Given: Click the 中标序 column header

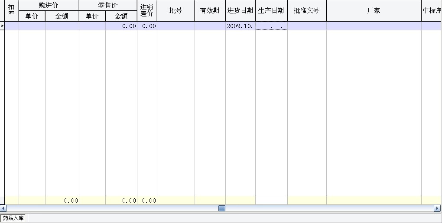Looking at the screenshot, I should (x=432, y=10).
